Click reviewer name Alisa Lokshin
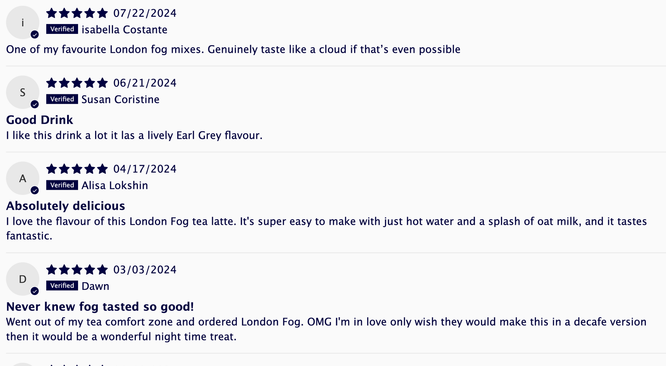The width and height of the screenshot is (666, 366). (115, 185)
